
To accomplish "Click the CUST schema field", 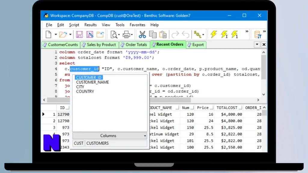I will [79, 143].
